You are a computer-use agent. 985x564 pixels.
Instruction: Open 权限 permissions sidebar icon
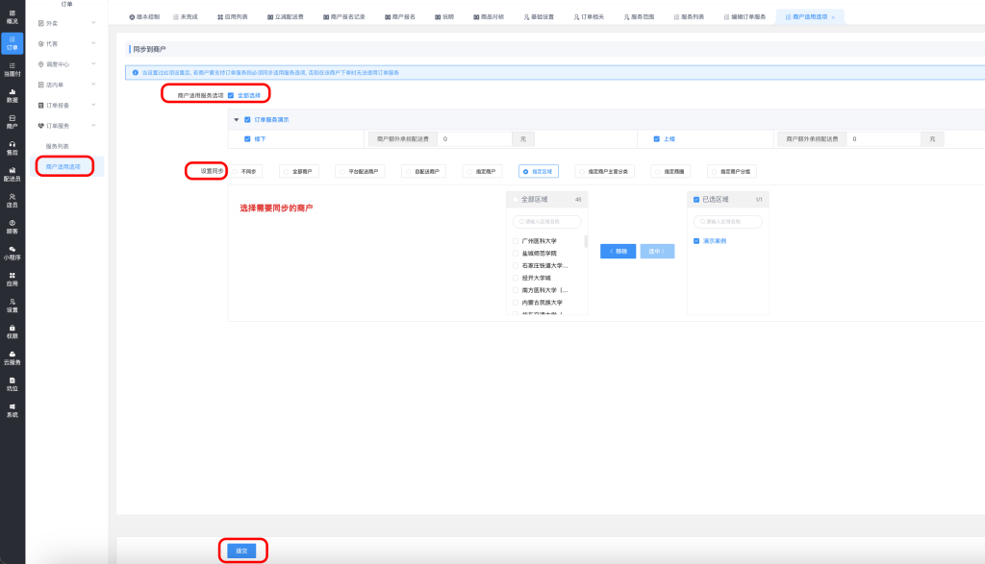tap(13, 331)
